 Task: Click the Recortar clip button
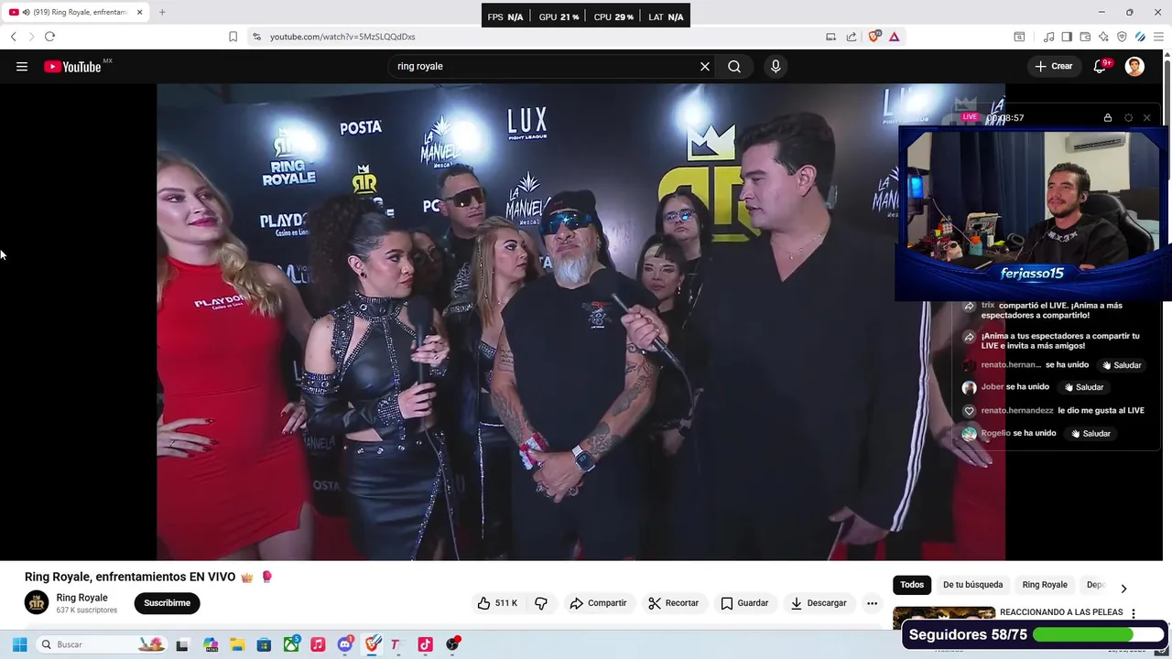tap(673, 603)
